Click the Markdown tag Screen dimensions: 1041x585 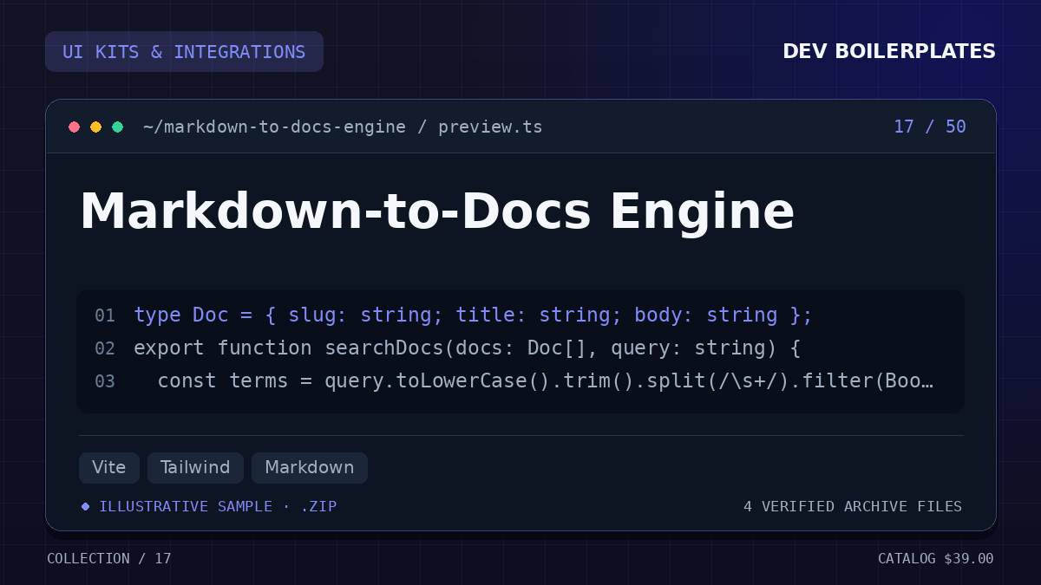(310, 468)
